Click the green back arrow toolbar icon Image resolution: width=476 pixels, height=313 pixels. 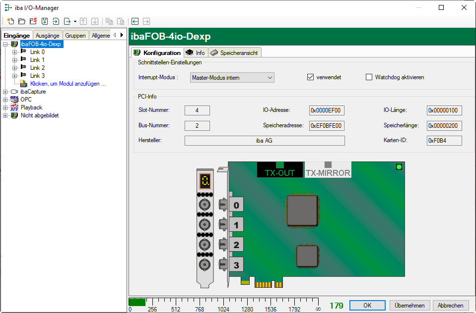coord(135,21)
